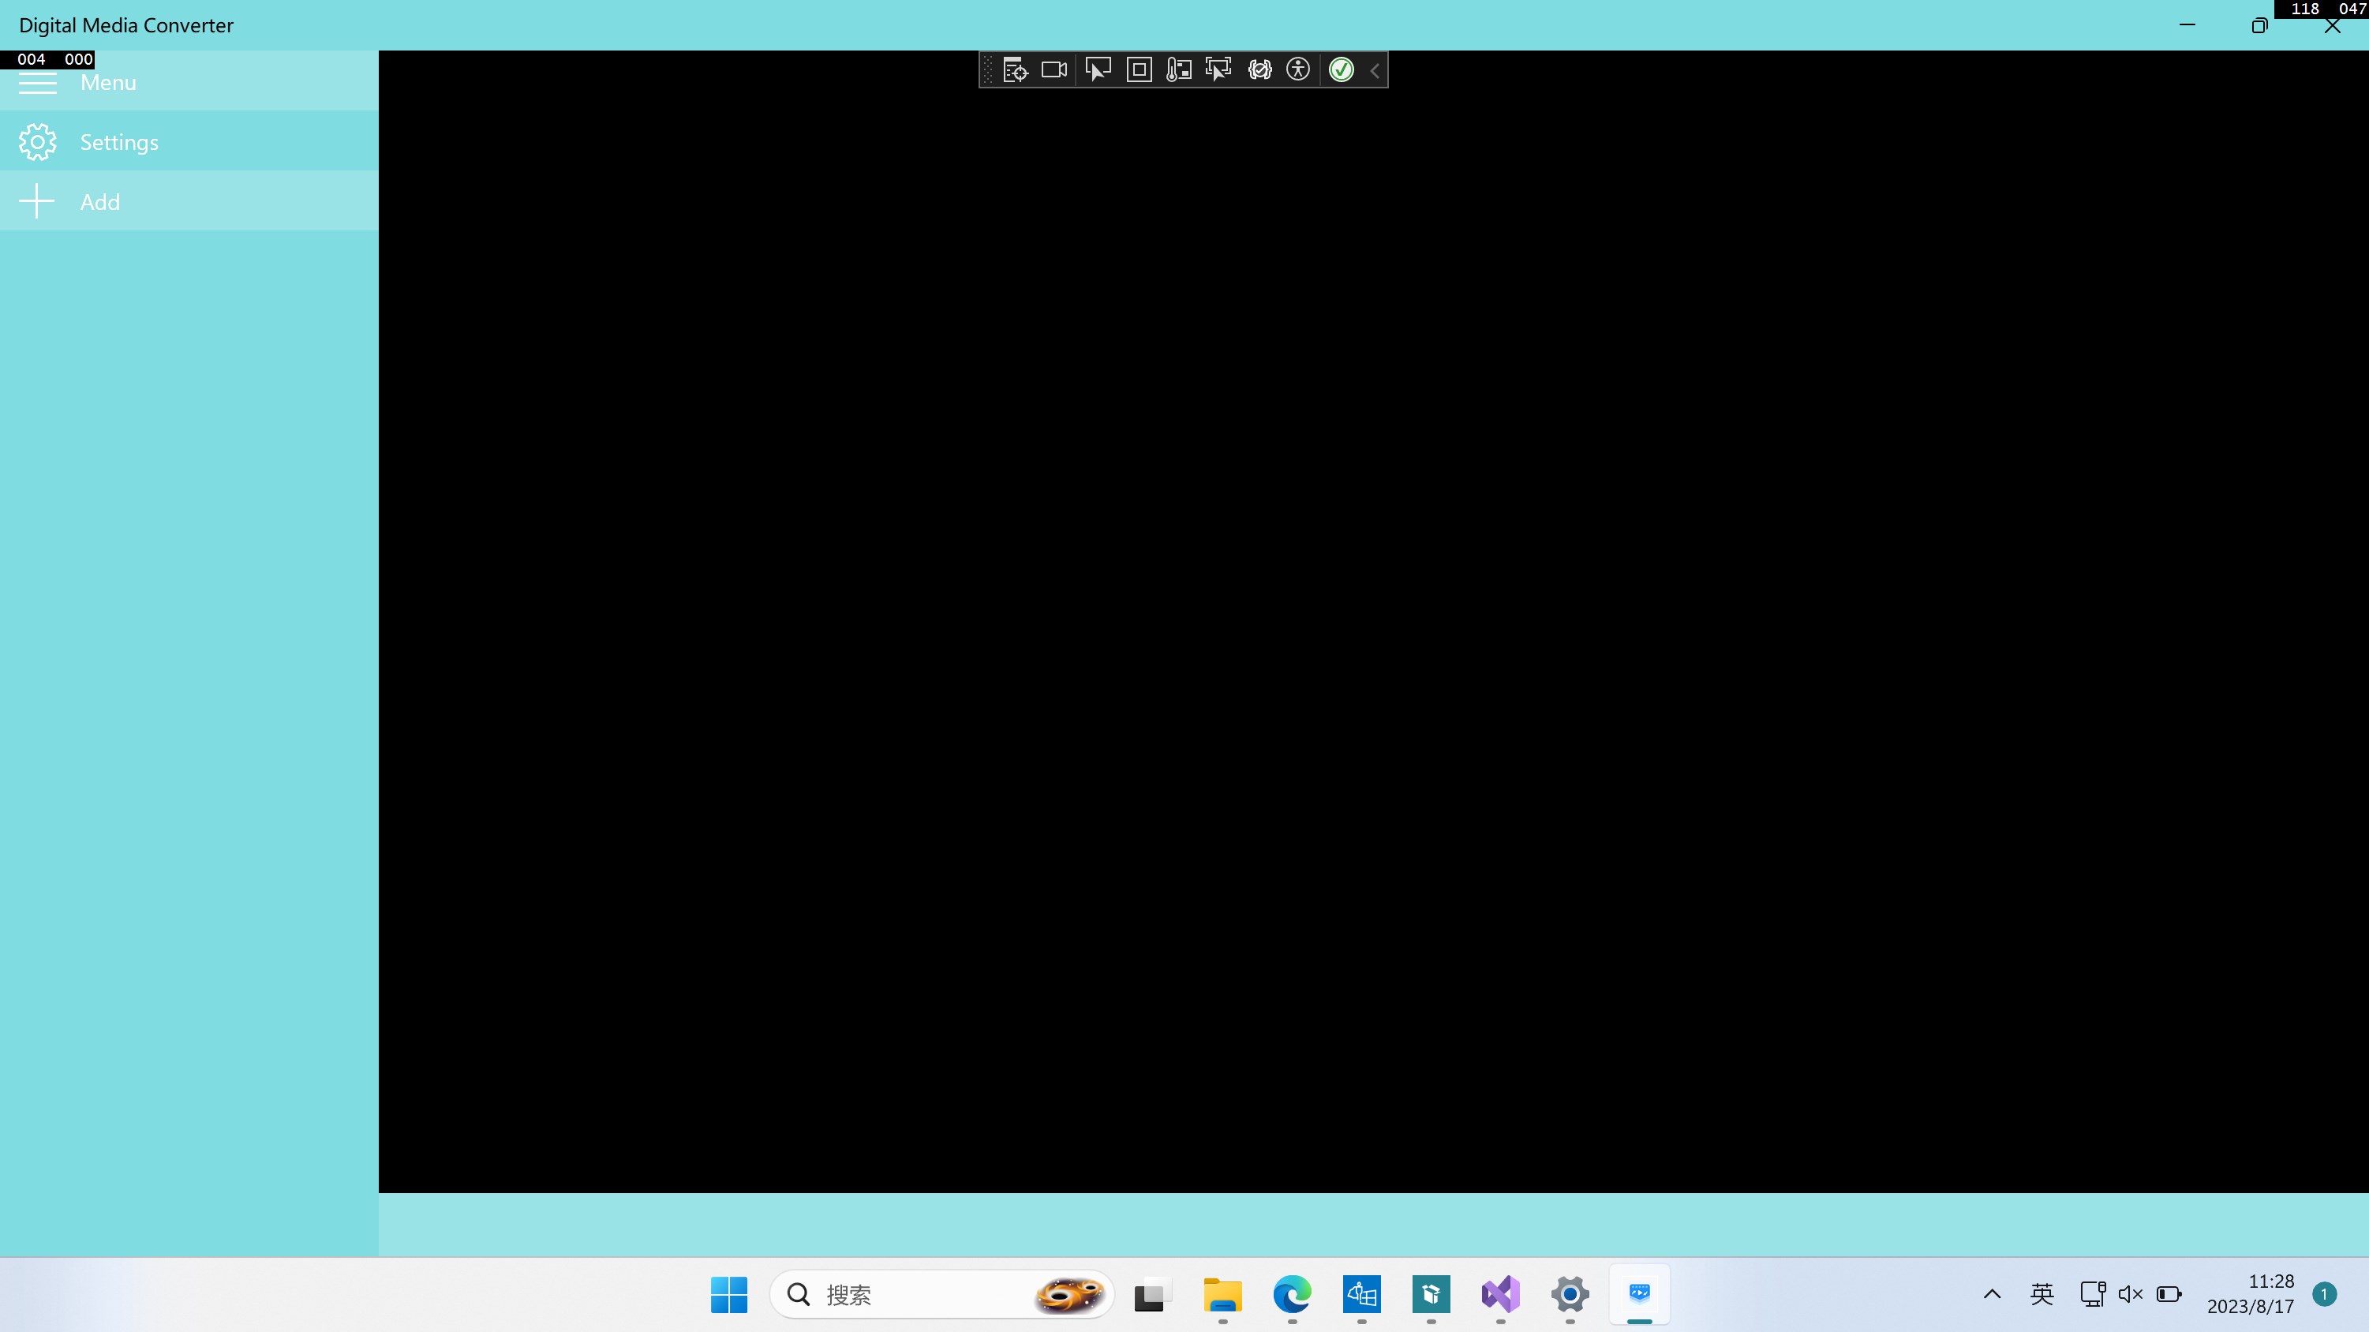The height and width of the screenshot is (1332, 2369).
Task: Toggle Display Layout Adorners square icon
Action: [1139, 70]
